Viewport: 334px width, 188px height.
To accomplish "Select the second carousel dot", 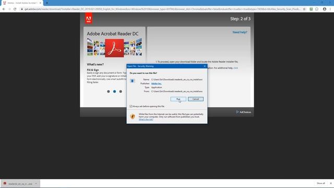I will click(x=115, y=91).
